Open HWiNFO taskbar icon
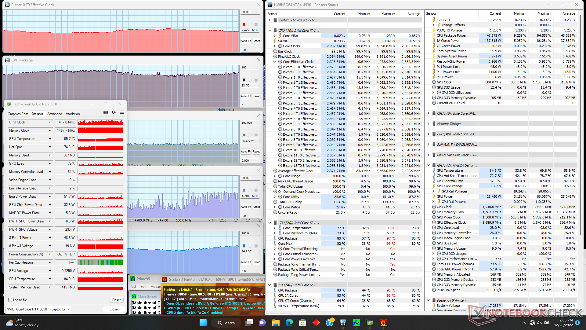586x330 pixels. tap(343, 323)
